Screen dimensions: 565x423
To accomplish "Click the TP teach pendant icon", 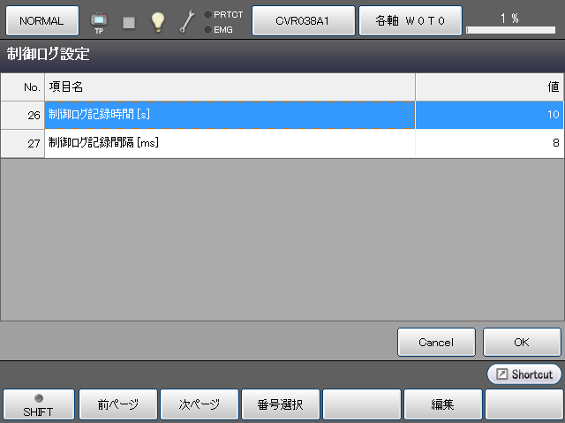I will (99, 21).
